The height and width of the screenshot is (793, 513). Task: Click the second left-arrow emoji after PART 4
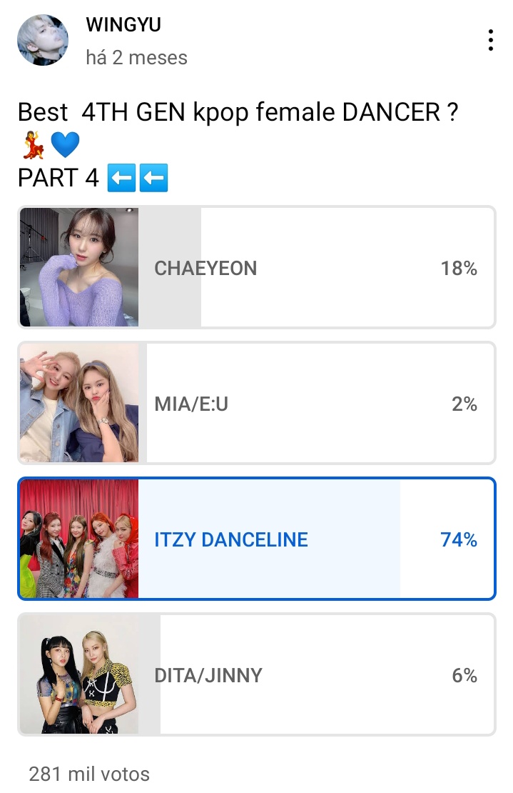pyautogui.click(x=153, y=178)
